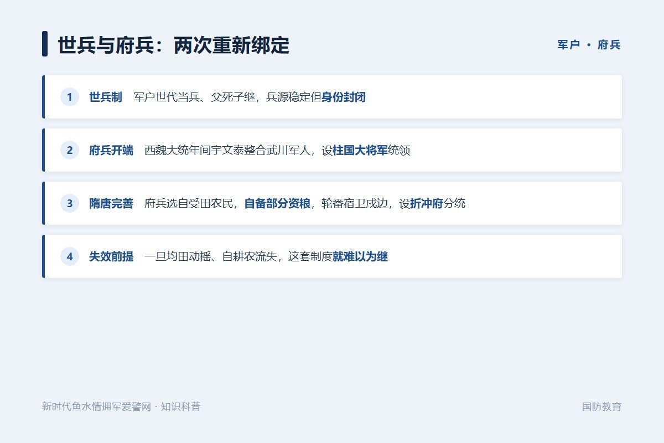Image resolution: width=664 pixels, height=443 pixels.
Task: Select the 府兵开端 heading
Action: [x=111, y=151]
